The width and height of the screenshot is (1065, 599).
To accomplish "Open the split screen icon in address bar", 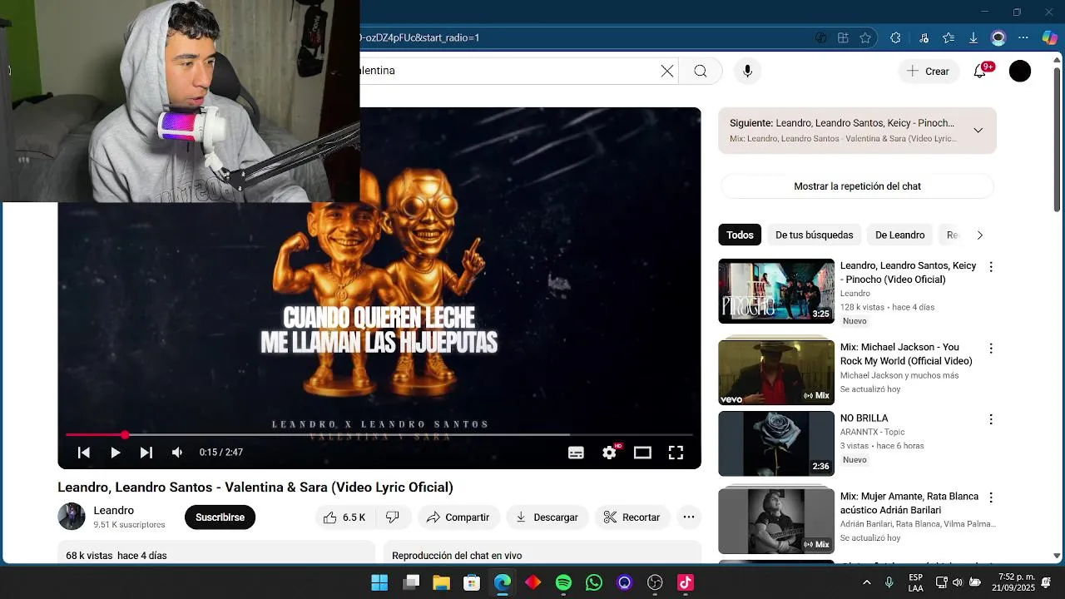I will [843, 37].
